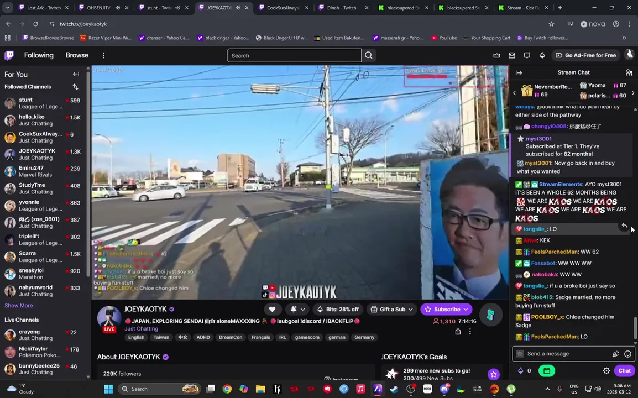Screen dimensions: 638x398
Task: Click the heart follow button
Action: (x=272, y=310)
